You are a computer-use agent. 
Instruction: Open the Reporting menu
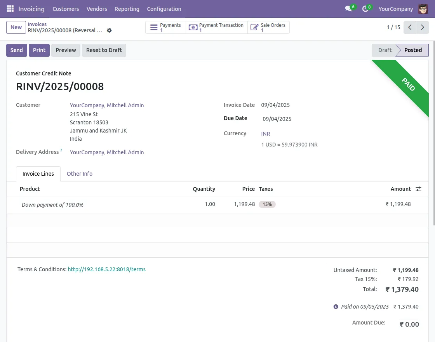click(127, 9)
